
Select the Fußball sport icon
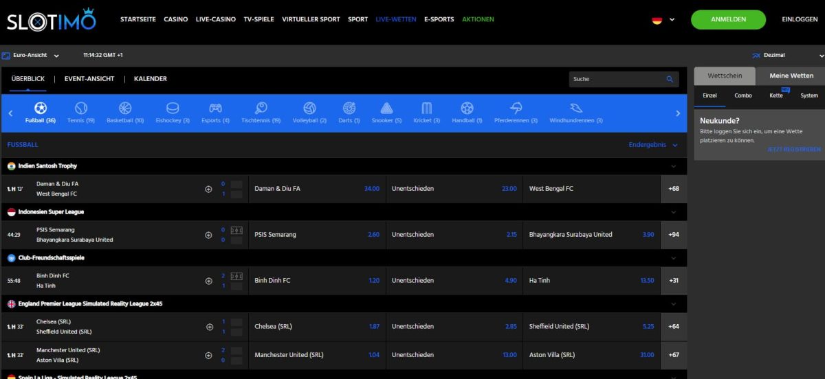coord(41,108)
